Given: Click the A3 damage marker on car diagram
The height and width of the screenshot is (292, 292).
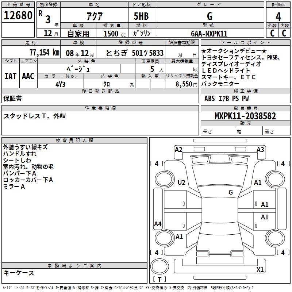Looking at the screenshot, I should pyautogui.click(x=260, y=149).
